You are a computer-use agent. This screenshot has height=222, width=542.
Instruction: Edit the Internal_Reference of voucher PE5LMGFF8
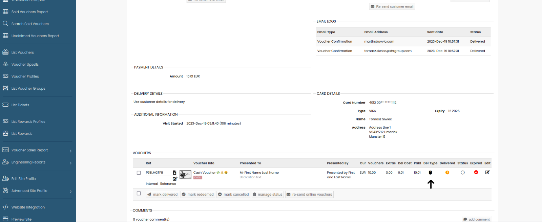tap(175, 179)
